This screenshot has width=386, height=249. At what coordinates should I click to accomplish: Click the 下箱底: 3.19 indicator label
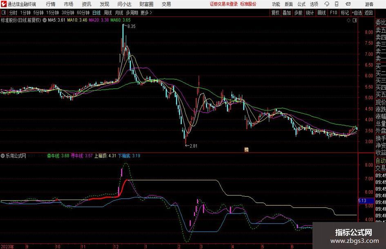pos(129,156)
